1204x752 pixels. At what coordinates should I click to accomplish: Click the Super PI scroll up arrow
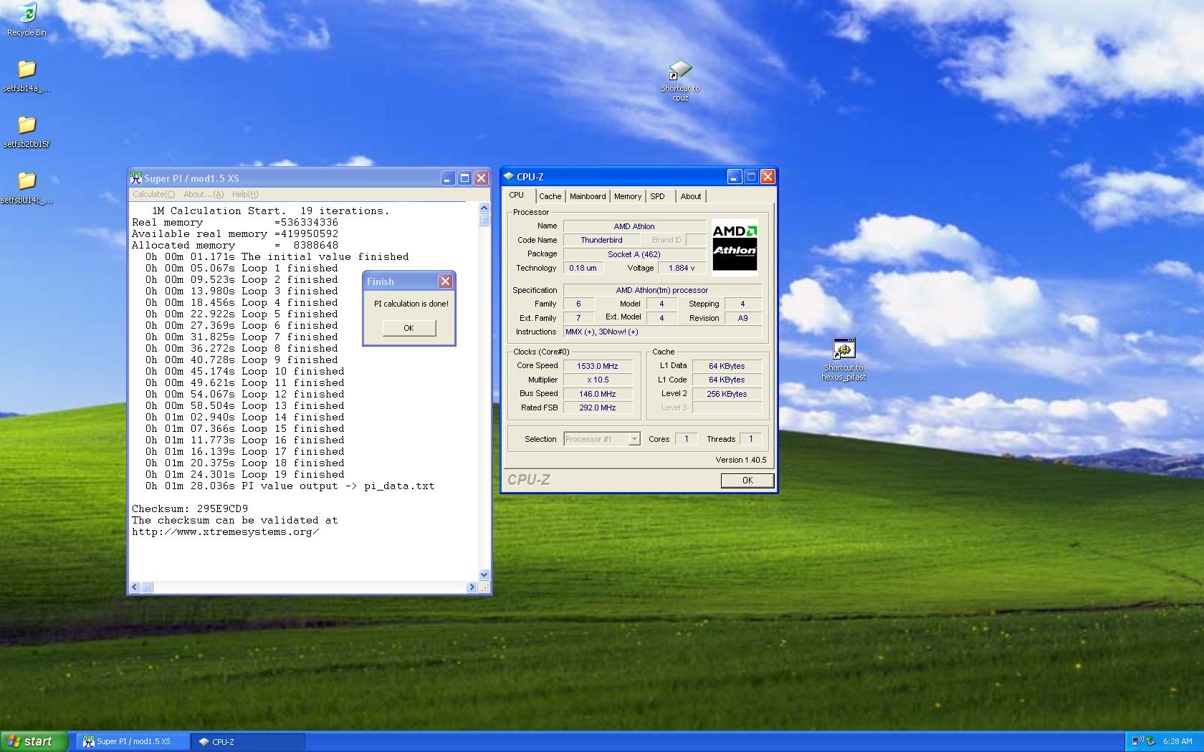pos(484,208)
